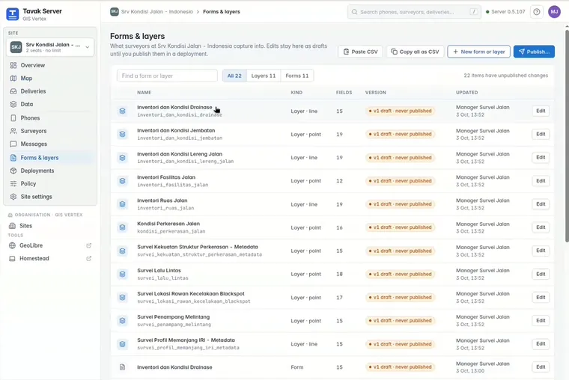Open the help icon in top bar

tap(536, 12)
